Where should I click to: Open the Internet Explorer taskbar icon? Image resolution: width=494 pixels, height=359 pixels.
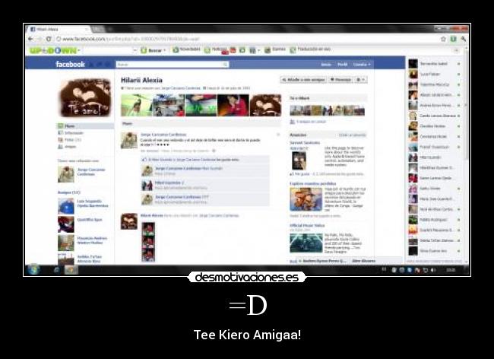[57, 269]
